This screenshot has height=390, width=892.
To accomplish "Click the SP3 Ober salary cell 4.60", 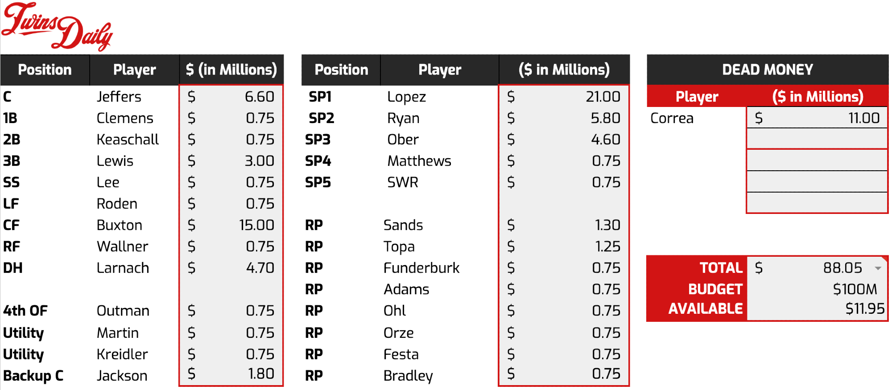I will [x=564, y=140].
